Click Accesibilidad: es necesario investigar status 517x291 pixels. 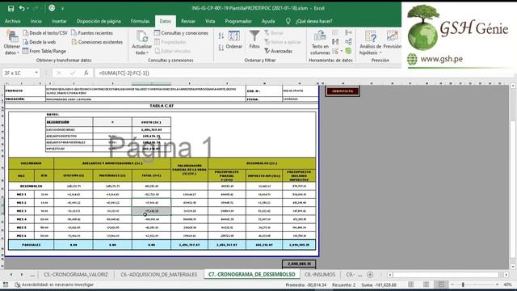pyautogui.click(x=54, y=285)
